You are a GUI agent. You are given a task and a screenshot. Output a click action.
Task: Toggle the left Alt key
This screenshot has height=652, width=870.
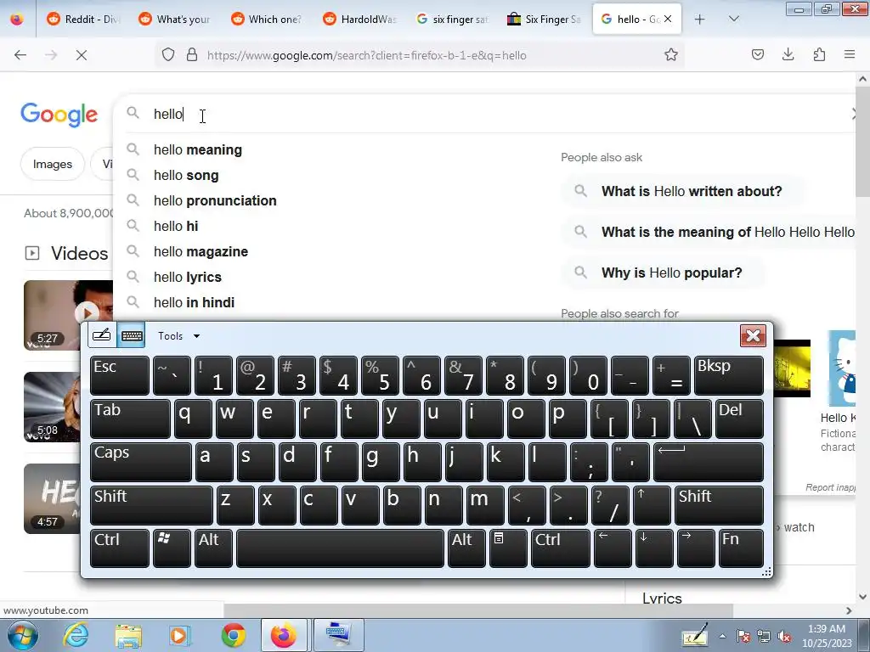pos(213,548)
